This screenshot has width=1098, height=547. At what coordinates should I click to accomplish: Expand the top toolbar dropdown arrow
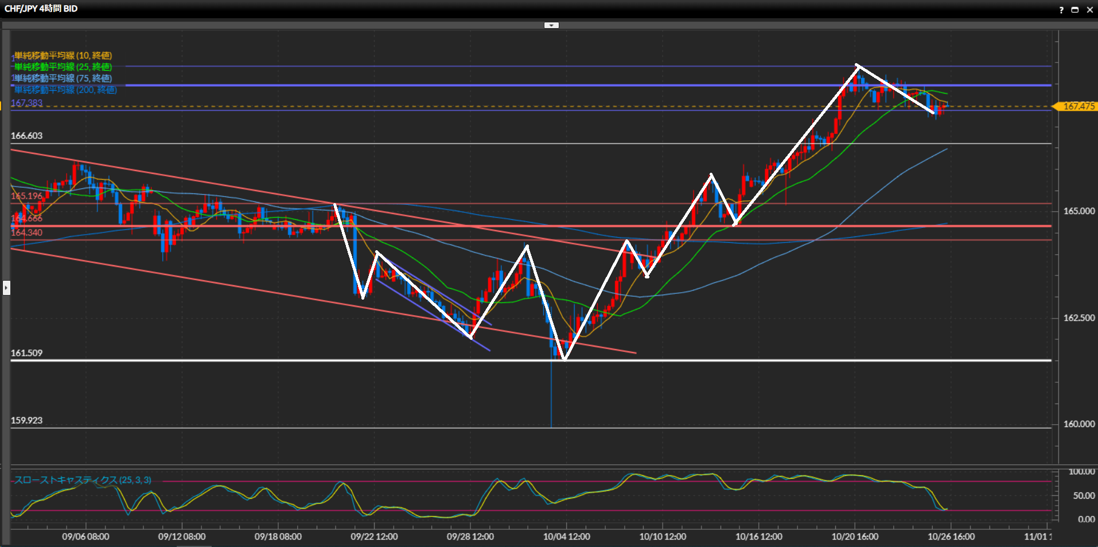pos(551,25)
